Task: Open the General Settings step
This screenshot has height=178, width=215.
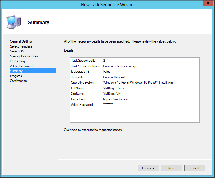Action: [21, 41]
